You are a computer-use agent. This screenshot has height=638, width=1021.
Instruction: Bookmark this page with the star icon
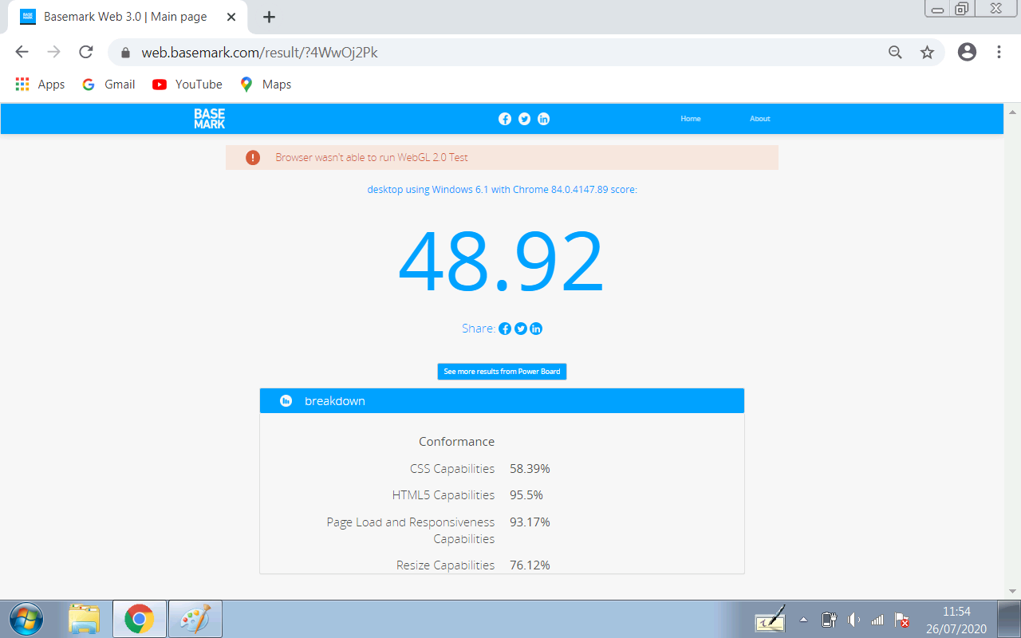[x=927, y=52]
